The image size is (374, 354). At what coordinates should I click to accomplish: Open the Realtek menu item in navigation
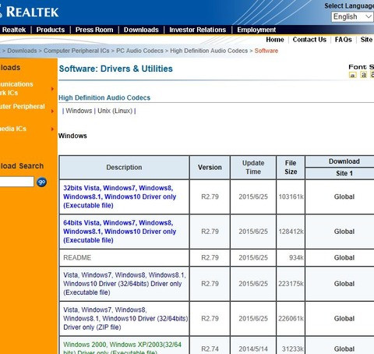coord(14,30)
